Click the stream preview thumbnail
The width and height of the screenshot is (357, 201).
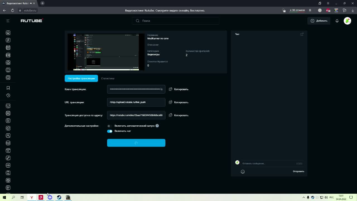tap(106, 52)
